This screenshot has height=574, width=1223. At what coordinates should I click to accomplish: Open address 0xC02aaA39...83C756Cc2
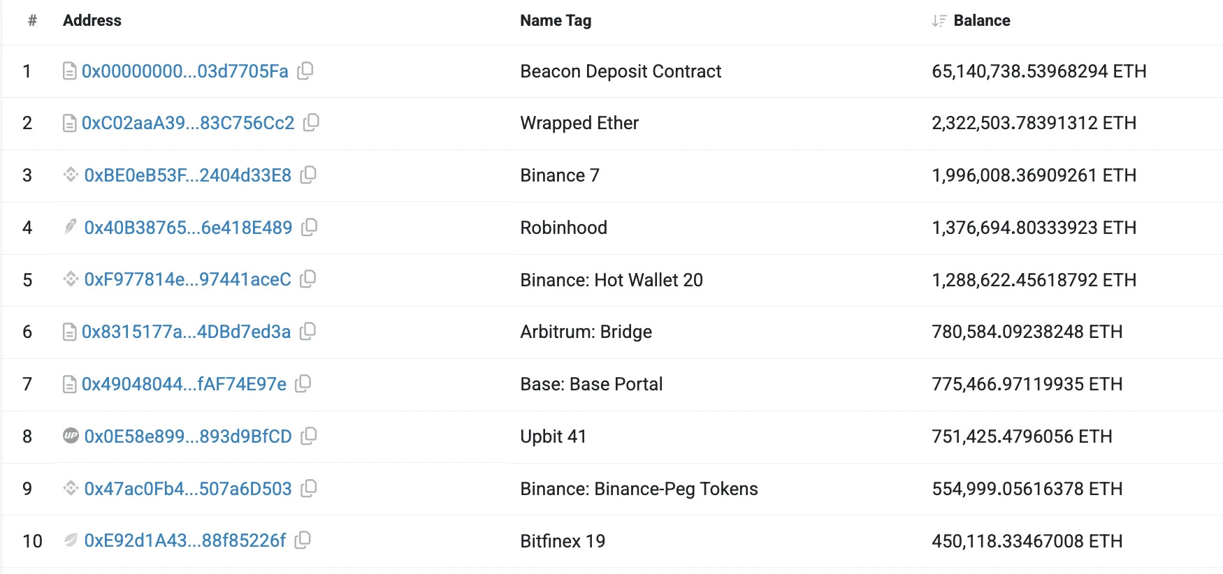tap(188, 123)
